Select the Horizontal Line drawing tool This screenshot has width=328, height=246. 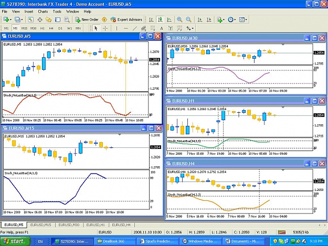point(126,28)
